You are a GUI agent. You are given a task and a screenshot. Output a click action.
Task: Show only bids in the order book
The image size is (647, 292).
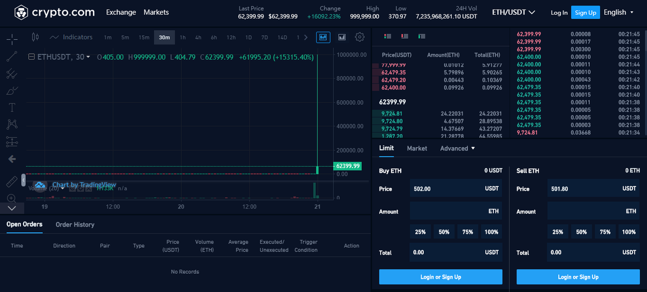coord(422,36)
